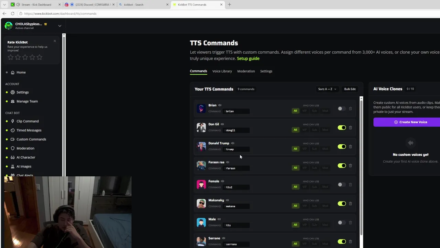Select Mod permission for Donald Trump
The height and width of the screenshot is (248, 440).
325,149
